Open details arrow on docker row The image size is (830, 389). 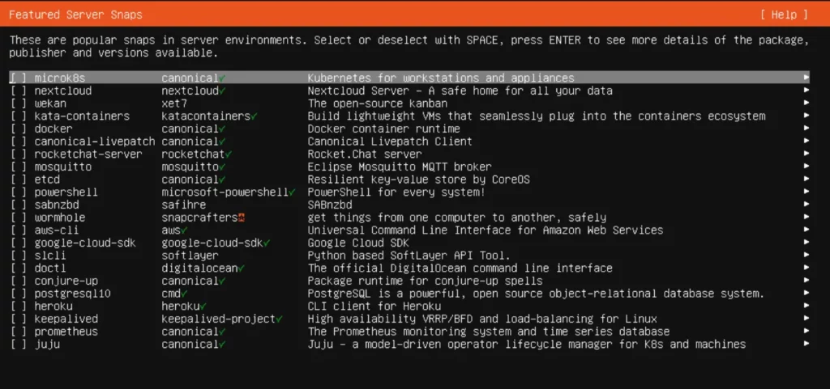[x=806, y=129]
